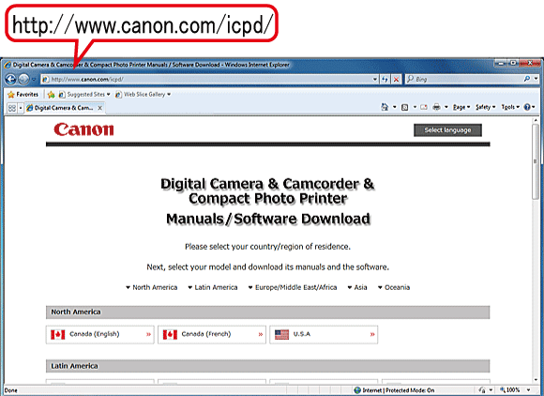Click the blue Help question mark icon

(x=527, y=107)
